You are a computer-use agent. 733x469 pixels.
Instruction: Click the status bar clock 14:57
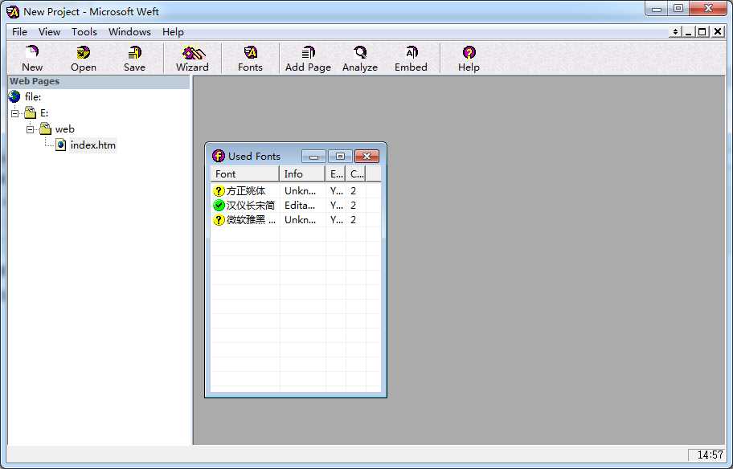coord(710,455)
